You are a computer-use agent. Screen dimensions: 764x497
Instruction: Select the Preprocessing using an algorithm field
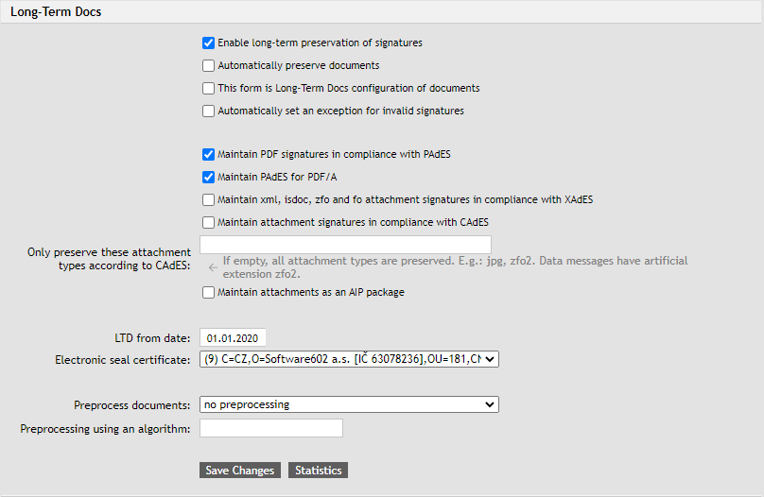pos(271,429)
